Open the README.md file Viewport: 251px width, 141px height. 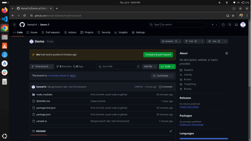(x=43, y=101)
